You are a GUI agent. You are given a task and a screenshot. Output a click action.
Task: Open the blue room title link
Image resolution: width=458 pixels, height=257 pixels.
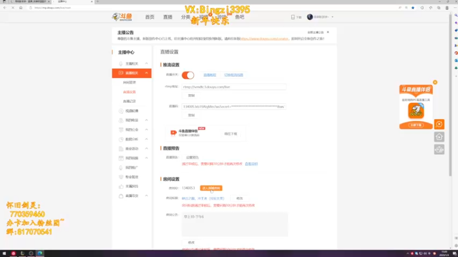coord(203,198)
